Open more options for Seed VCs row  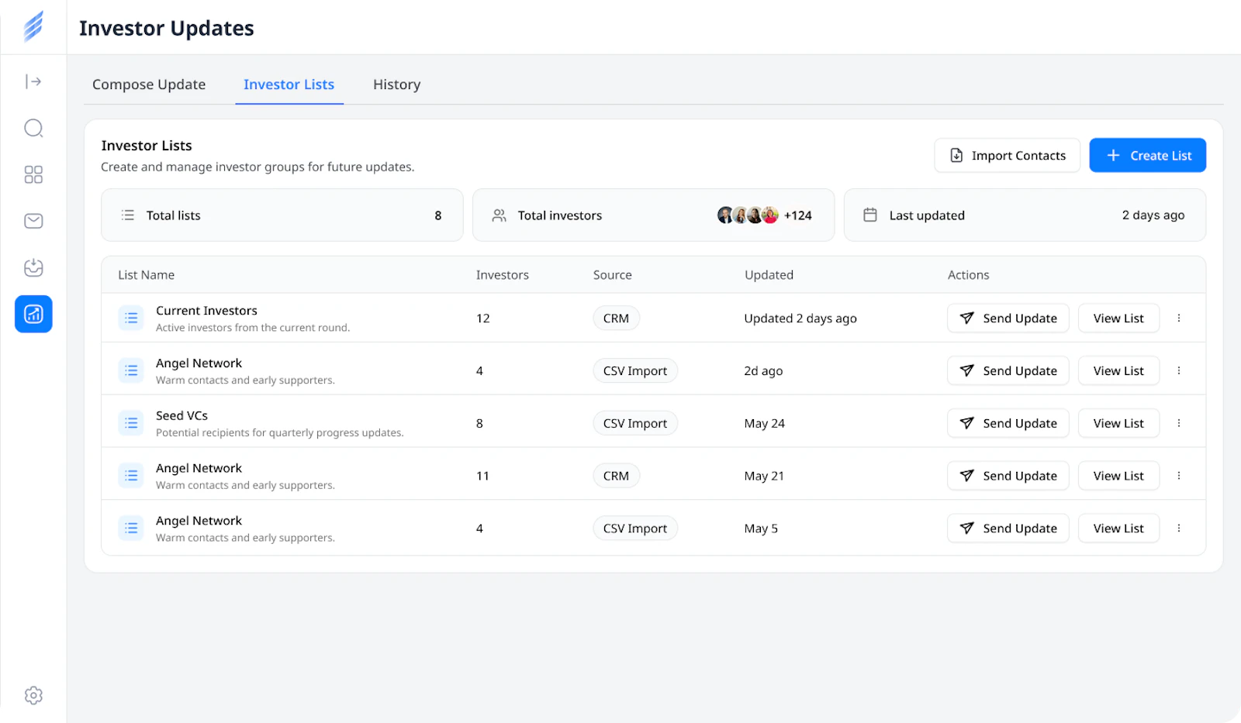(x=1179, y=423)
